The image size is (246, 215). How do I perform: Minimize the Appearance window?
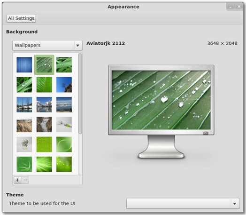[231, 7]
